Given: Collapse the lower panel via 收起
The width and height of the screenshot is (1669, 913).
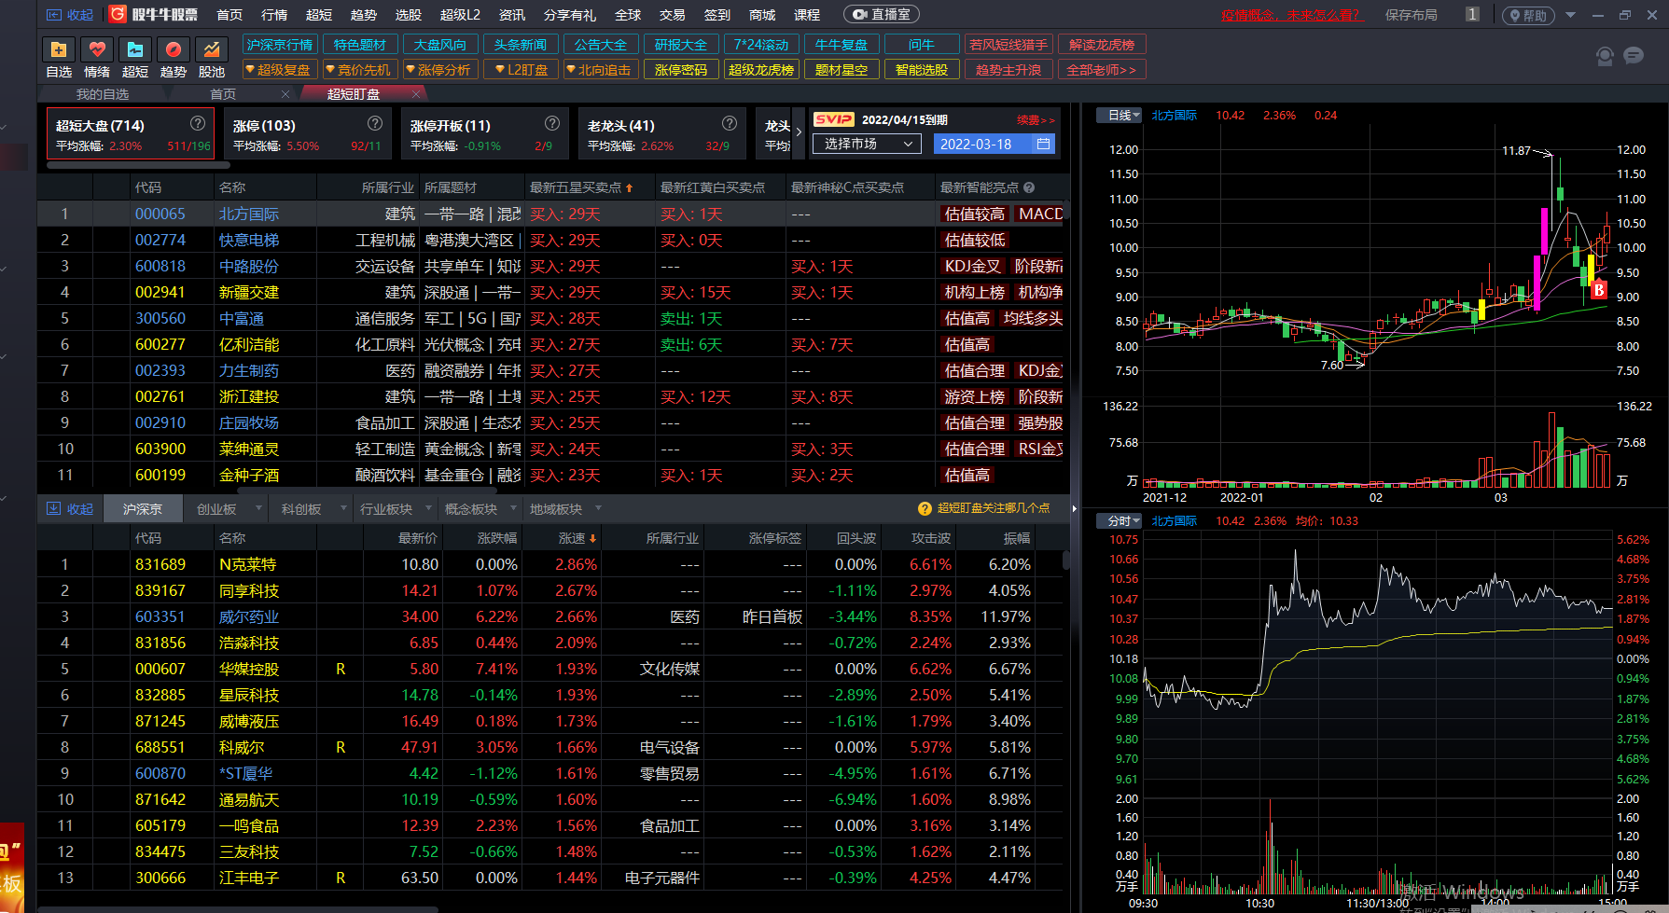Looking at the screenshot, I should tap(70, 508).
